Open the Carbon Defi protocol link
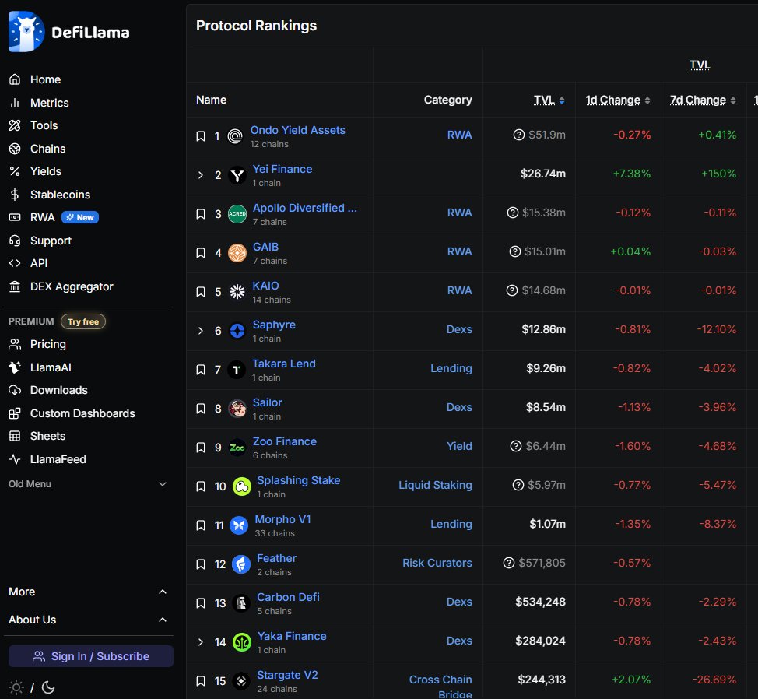 point(288,597)
